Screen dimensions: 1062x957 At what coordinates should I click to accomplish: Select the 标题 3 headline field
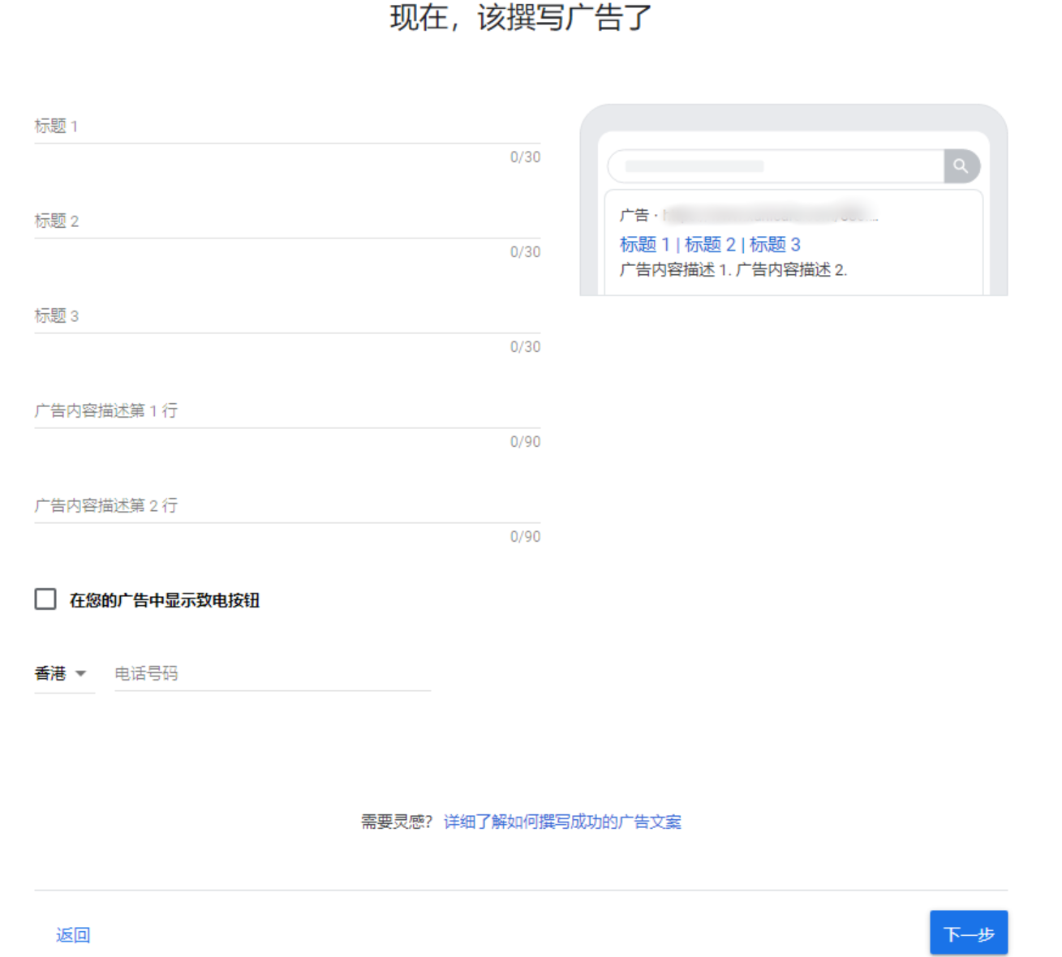click(284, 326)
